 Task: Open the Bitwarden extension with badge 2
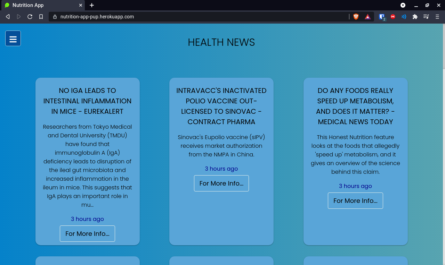point(381,16)
